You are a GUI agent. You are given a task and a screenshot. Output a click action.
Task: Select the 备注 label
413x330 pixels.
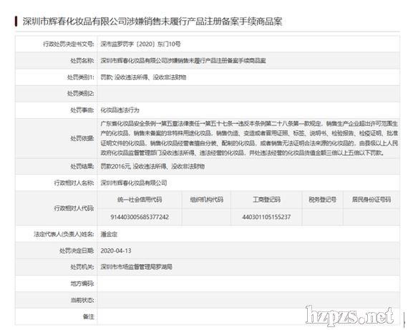pos(88,316)
